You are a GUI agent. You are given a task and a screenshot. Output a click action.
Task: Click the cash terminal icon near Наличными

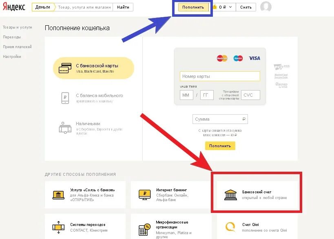[x=65, y=128]
